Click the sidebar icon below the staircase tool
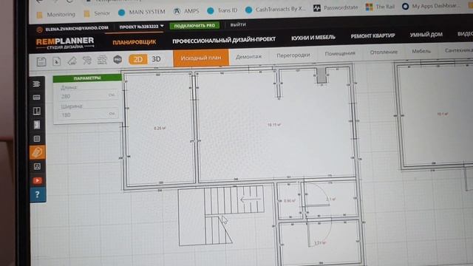 coord(37,166)
